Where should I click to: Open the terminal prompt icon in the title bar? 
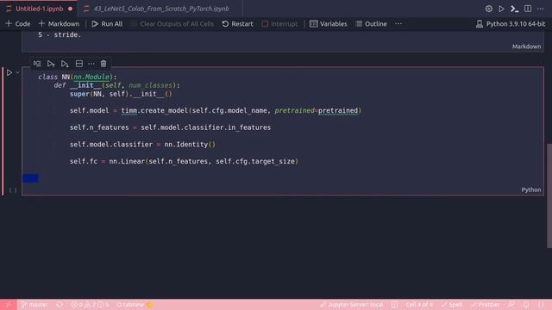pos(514,9)
